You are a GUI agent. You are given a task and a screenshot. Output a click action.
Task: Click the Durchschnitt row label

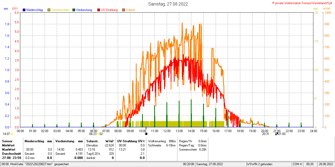click(x=12, y=154)
